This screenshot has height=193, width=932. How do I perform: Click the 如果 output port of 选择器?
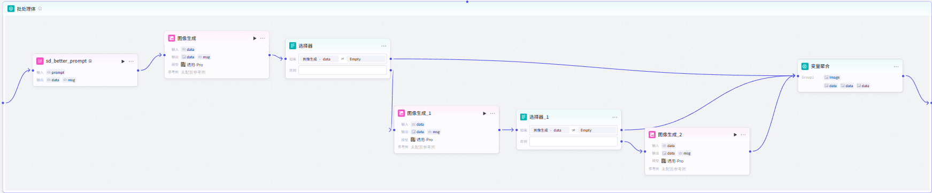click(x=391, y=59)
